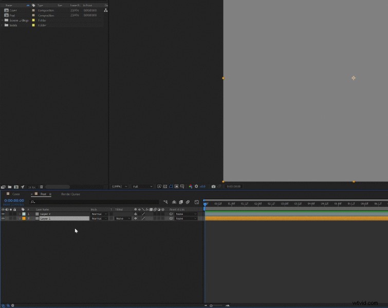Sort project items by Type column
Screen dimensions: 388x308
click(40, 5)
